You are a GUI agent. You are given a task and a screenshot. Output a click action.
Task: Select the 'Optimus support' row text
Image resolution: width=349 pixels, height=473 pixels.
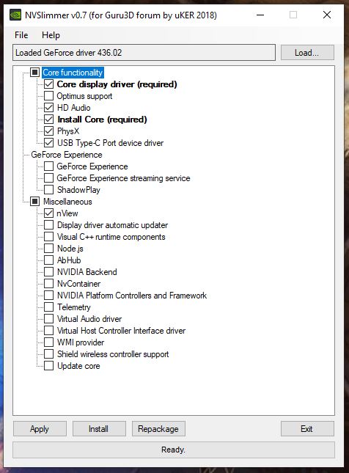click(84, 96)
